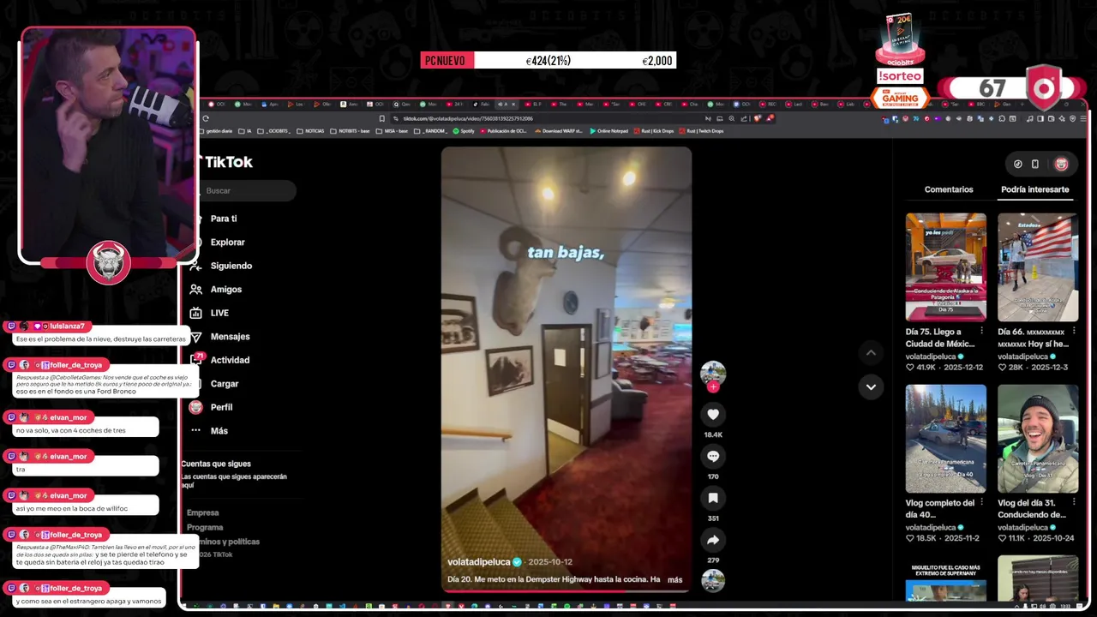Save video with the bookmark icon
Viewport: 1097px width, 617px height.
713,498
